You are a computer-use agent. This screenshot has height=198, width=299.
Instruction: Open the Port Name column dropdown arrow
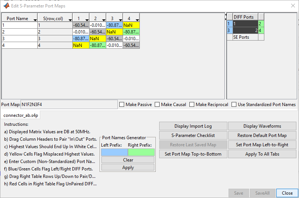click(35, 20)
